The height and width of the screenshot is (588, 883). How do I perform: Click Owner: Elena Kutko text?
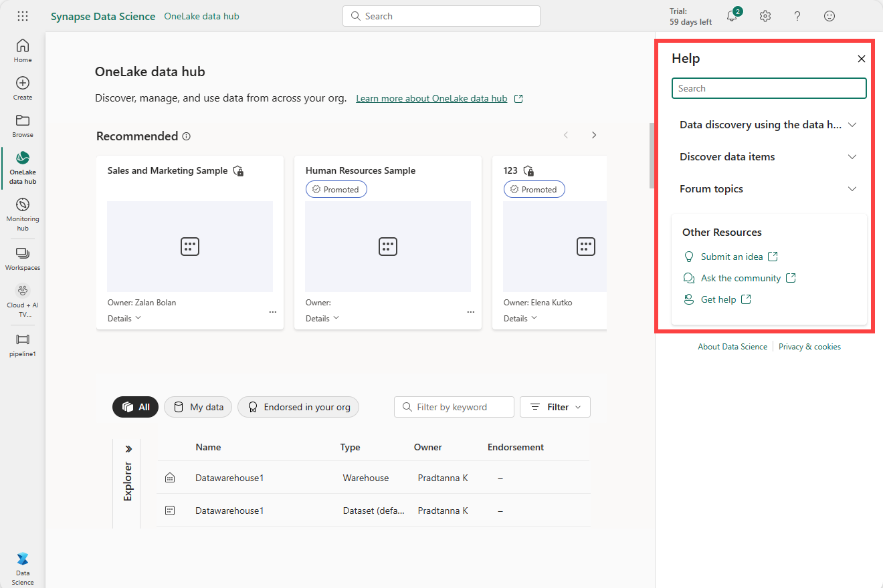[x=538, y=303]
